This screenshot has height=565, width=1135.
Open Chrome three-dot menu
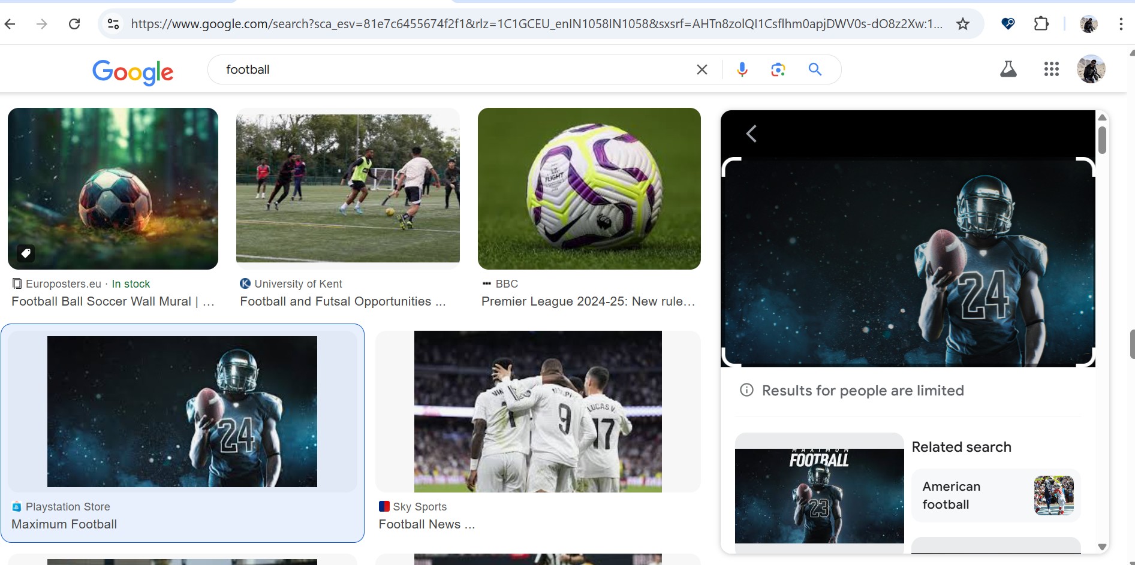point(1120,24)
